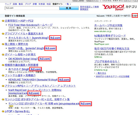Click the 一覧を見る sponsor link
This screenshot has width=138, height=115.
[x=101, y=73]
